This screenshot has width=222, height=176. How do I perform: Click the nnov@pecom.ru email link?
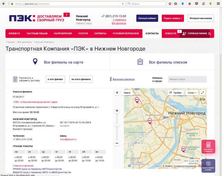coord(68,139)
